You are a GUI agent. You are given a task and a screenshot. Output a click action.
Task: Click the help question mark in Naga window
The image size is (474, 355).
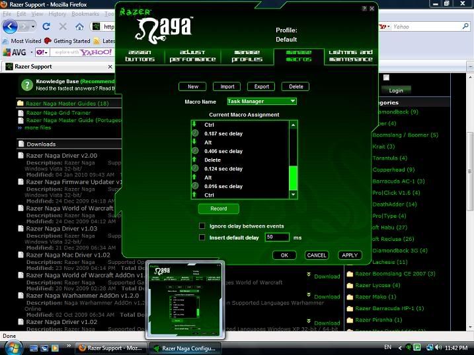[364, 9]
